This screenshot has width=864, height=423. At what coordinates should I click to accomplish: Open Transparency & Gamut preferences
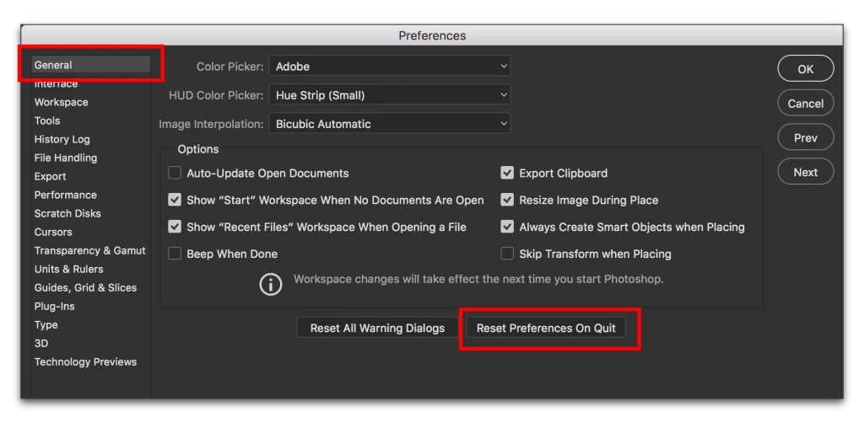[89, 250]
